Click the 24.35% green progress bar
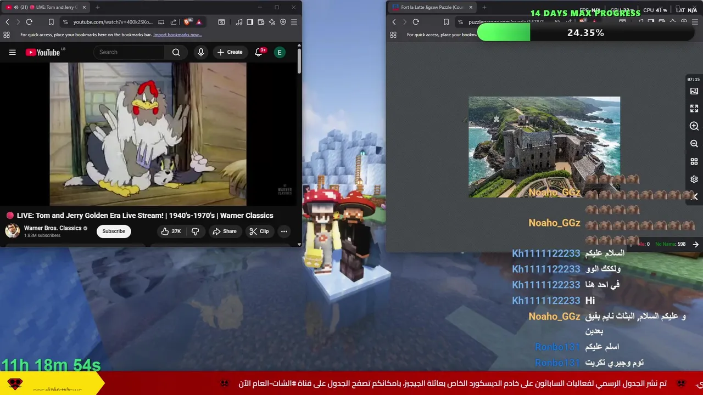This screenshot has height=395, width=703. pos(504,33)
